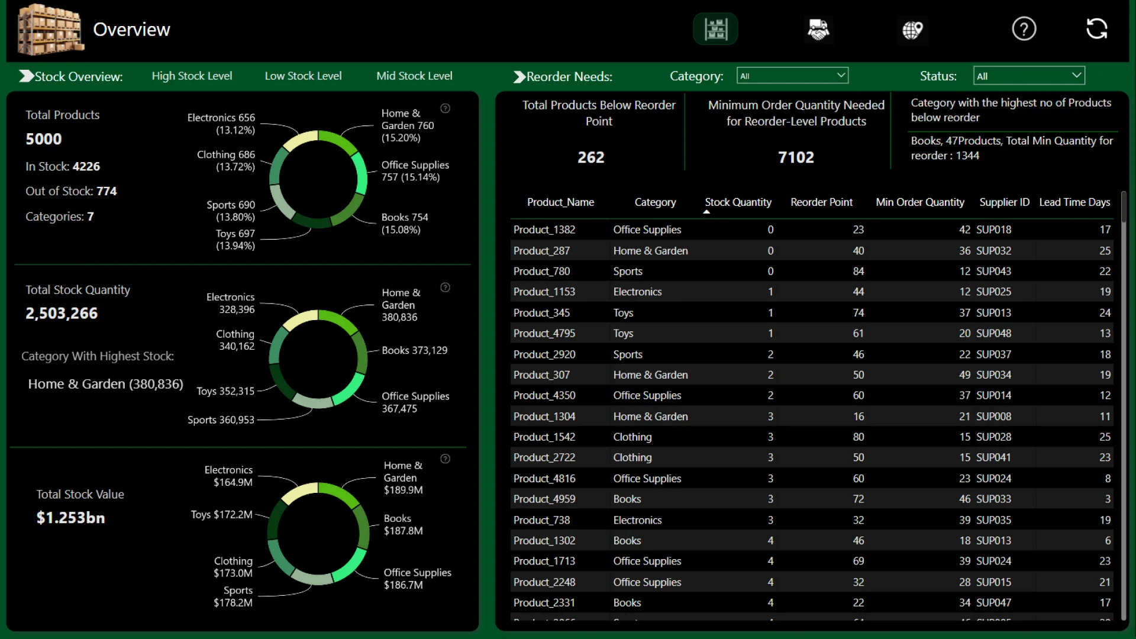Open info tooltip icon beside Total Products chart
The image size is (1136, 639).
446,108
